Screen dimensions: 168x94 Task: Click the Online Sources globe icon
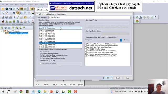(x=7, y=9)
